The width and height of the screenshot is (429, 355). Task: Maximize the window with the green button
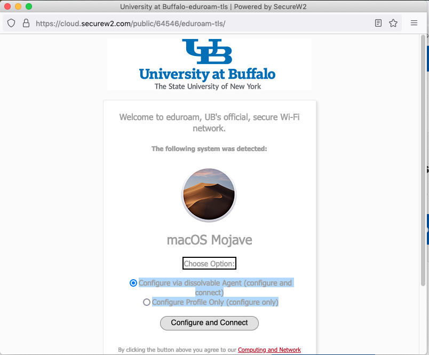coord(29,7)
